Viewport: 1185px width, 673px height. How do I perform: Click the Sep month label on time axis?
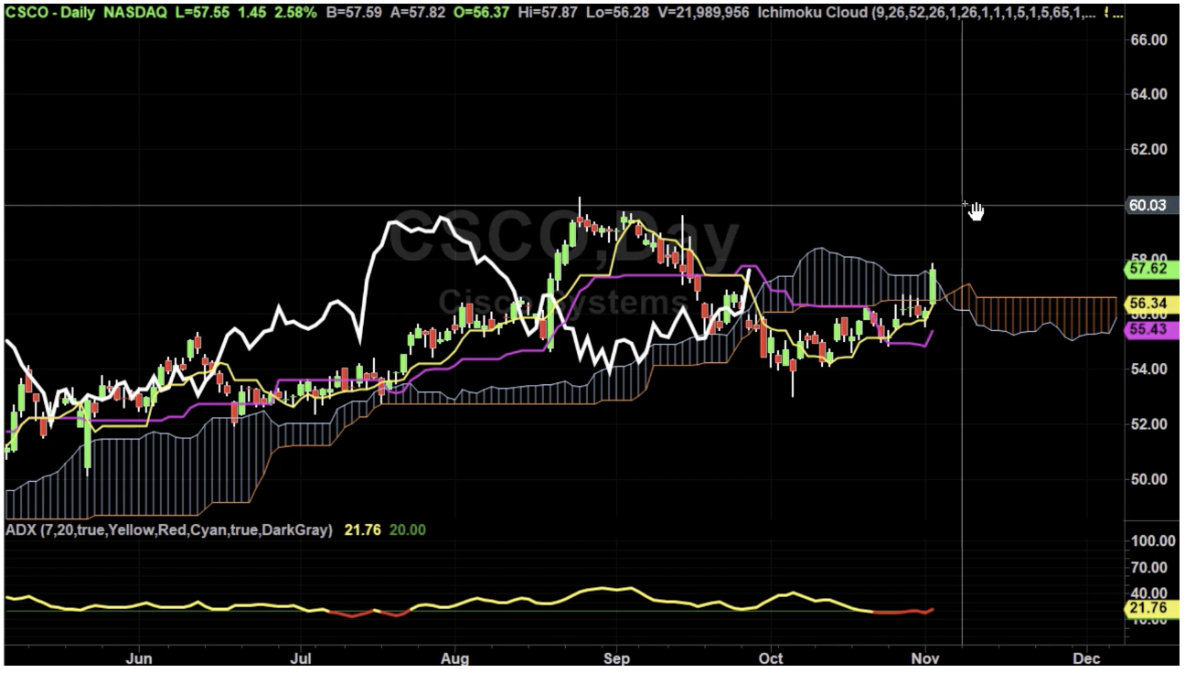pos(615,658)
